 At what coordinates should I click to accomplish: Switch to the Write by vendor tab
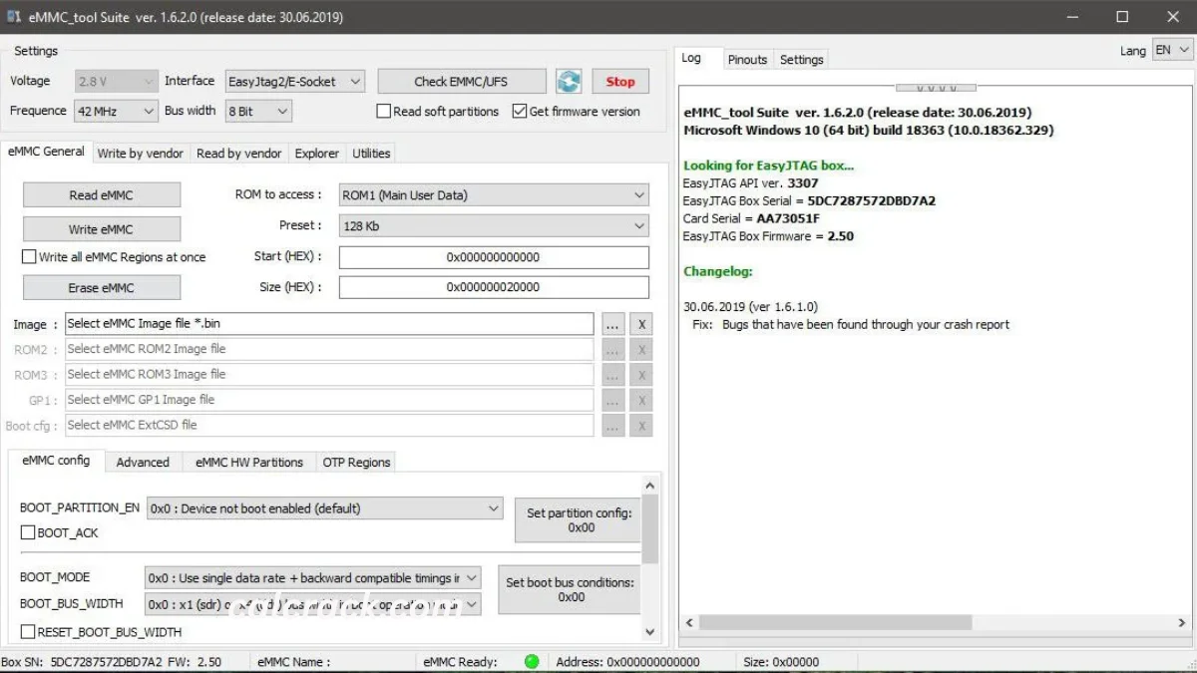click(140, 154)
